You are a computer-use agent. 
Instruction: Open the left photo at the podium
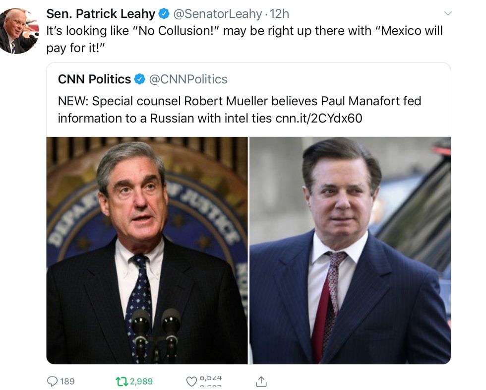coord(147,250)
